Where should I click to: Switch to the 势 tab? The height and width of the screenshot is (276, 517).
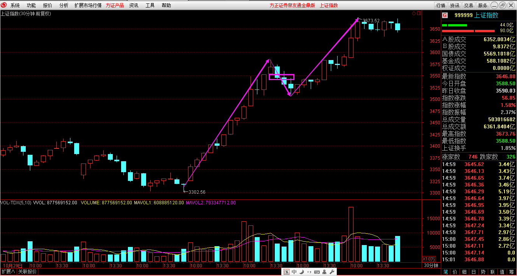(483, 272)
